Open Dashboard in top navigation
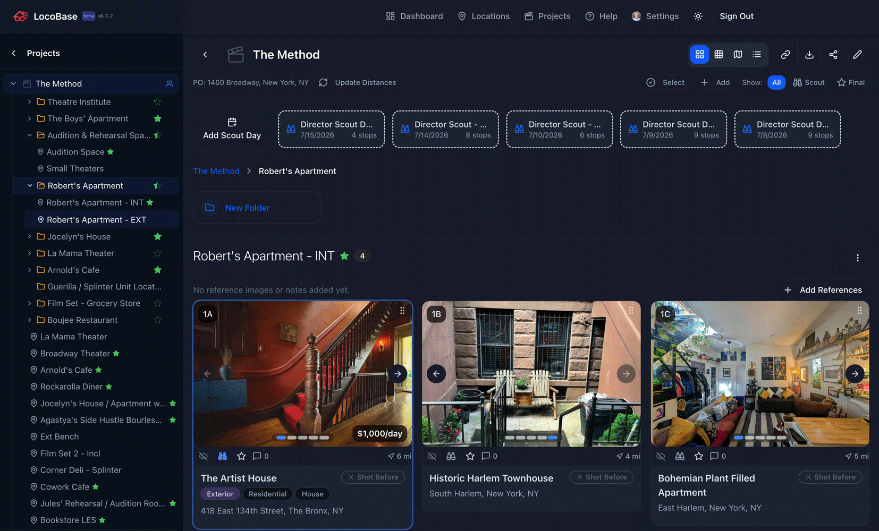Image resolution: width=879 pixels, height=531 pixels. [x=414, y=16]
